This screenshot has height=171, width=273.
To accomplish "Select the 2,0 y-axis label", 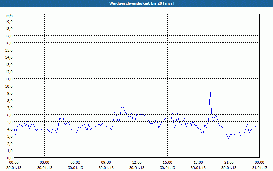I will click(x=10, y=144).
